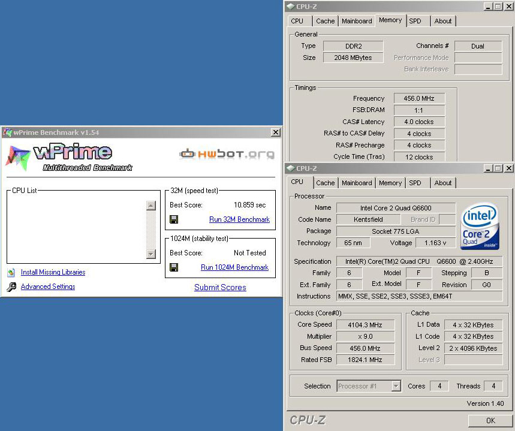The image size is (515, 431).
Task: Open the Cache tab in the upper CPU-Z window
Action: tap(325, 21)
